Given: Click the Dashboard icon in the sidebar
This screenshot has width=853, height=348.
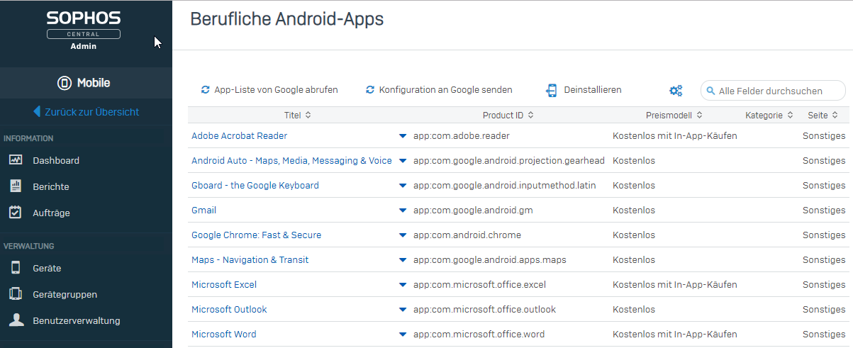Looking at the screenshot, I should click(16, 160).
